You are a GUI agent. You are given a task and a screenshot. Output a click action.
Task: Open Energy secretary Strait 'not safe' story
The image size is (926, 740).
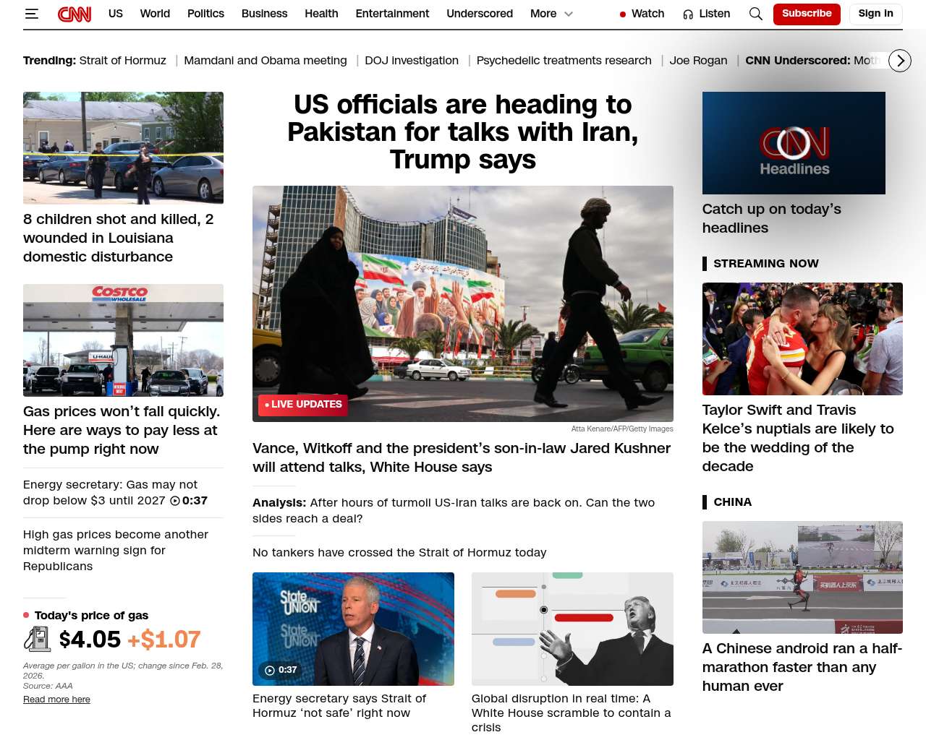339,705
